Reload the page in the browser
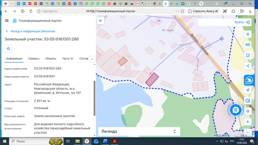This screenshot has height=145, width=258. coord(31,11)
